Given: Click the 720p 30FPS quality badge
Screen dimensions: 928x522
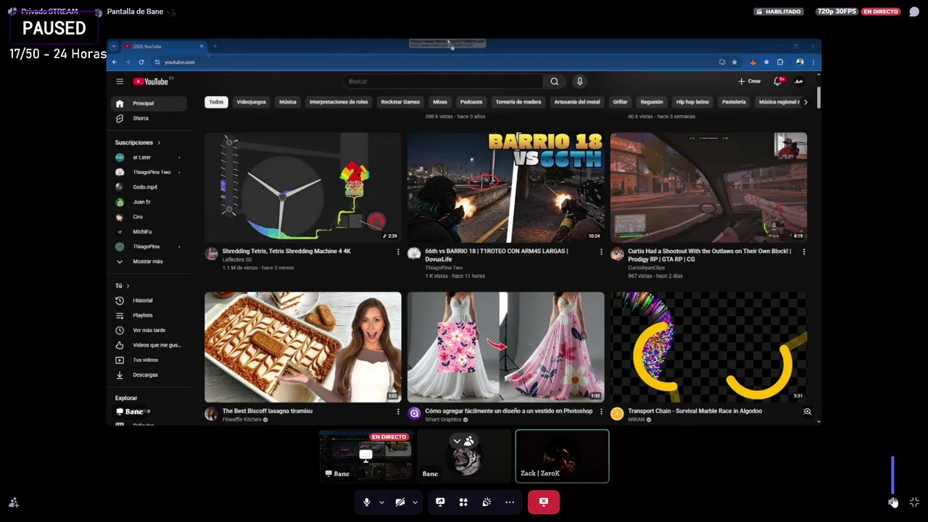Looking at the screenshot, I should click(x=837, y=12).
